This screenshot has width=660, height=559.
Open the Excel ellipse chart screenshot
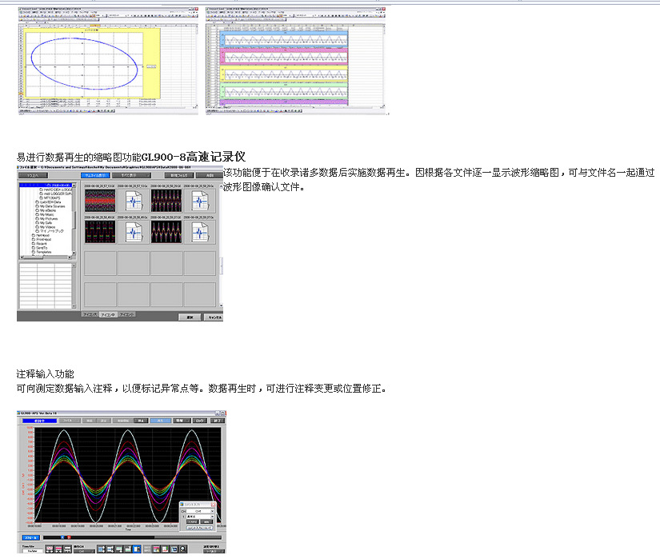(x=108, y=60)
